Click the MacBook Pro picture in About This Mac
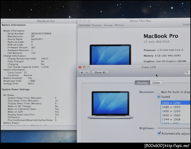Image resolution: width=191 pixels, height=149 pixels. (x=110, y=55)
